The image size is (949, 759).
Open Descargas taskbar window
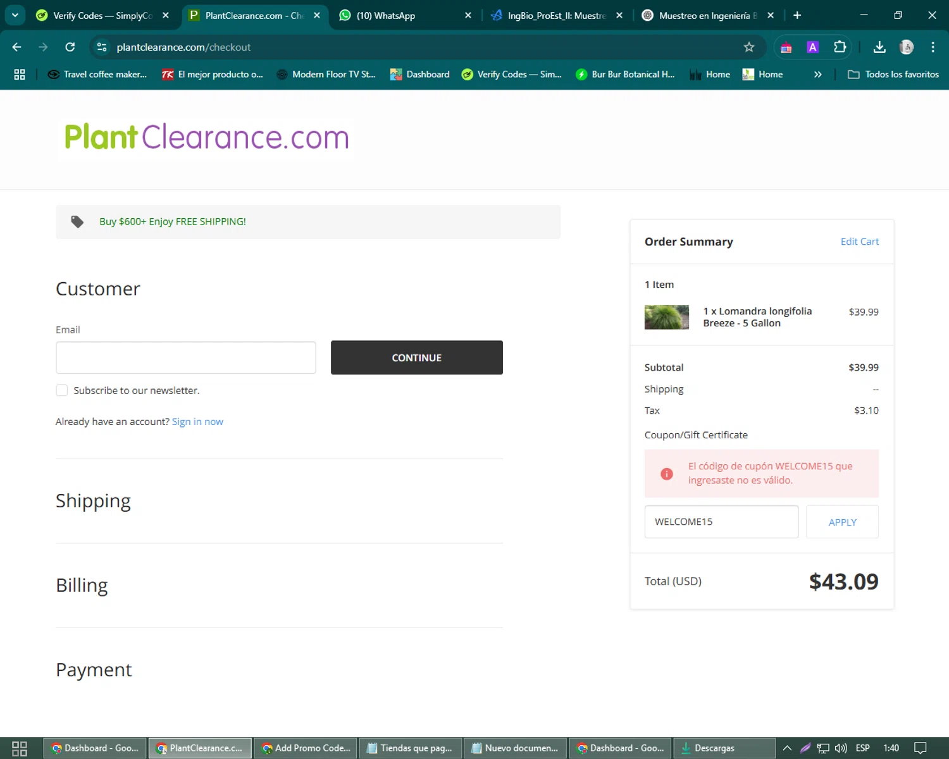click(724, 748)
